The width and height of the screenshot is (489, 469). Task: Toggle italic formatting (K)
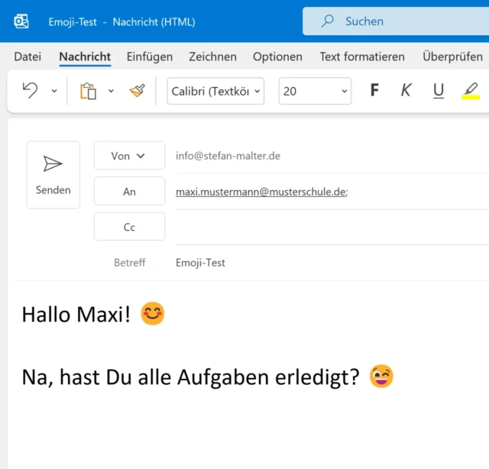[406, 91]
